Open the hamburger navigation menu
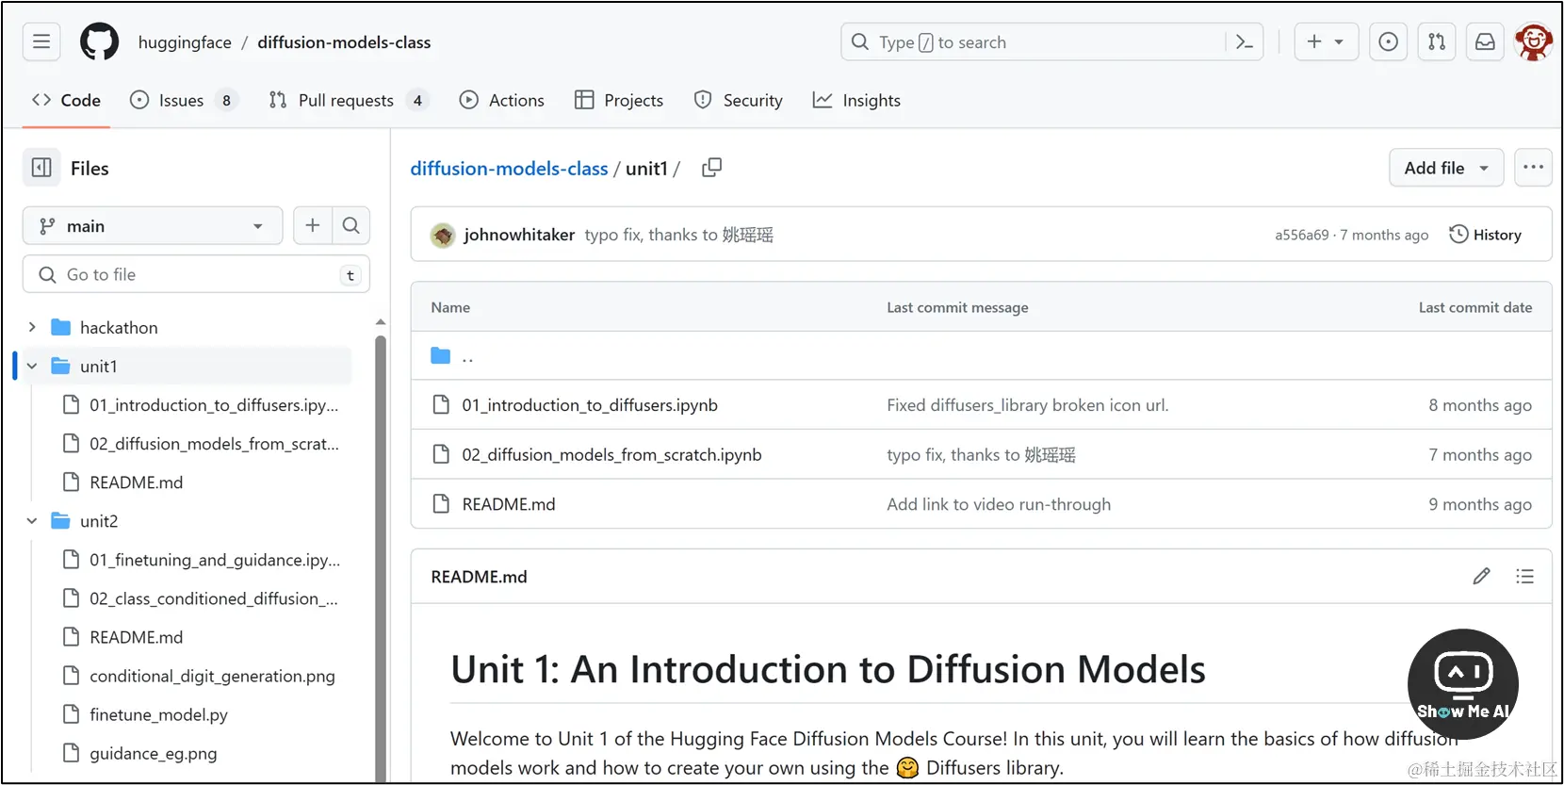 point(41,41)
